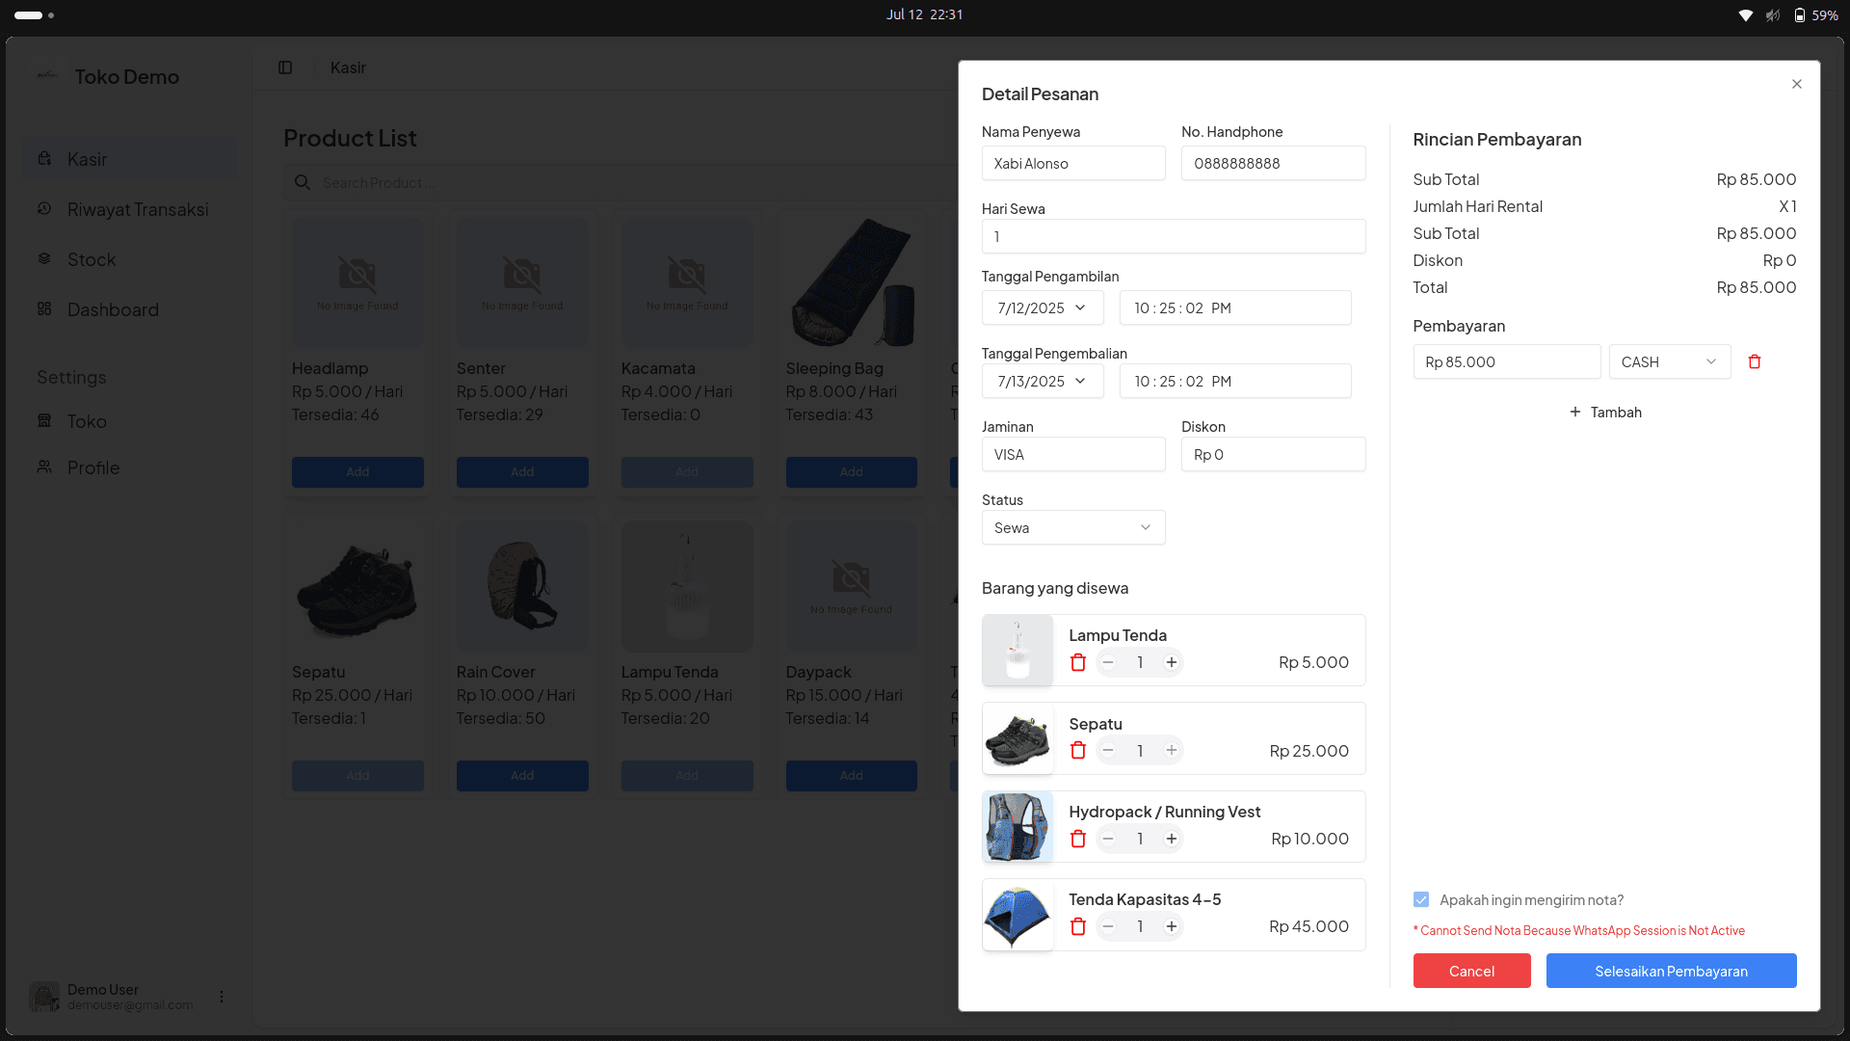Open the Profile person icon
This screenshot has width=1850, height=1041.
click(x=44, y=467)
